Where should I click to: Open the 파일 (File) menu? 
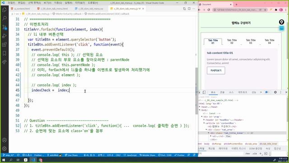11,3
